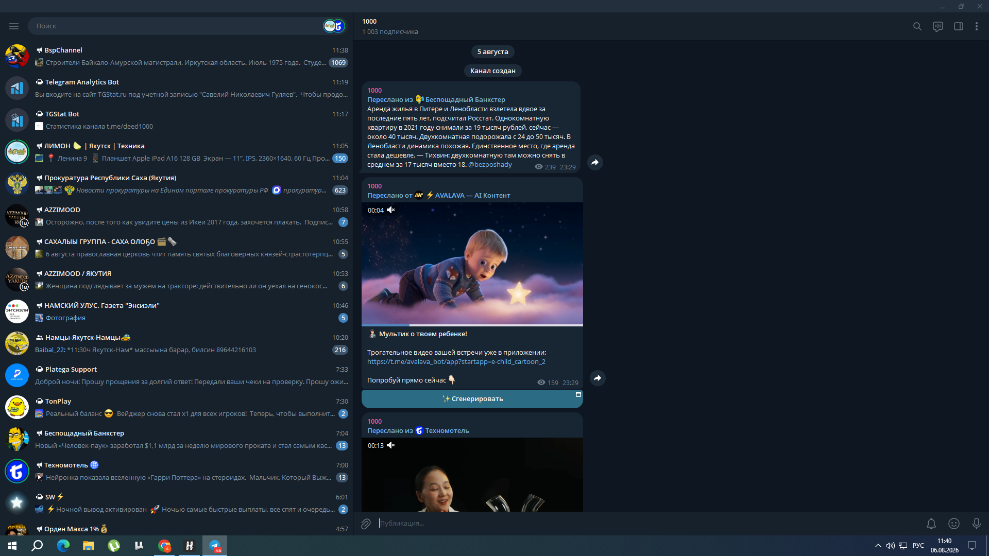The image size is (989, 556).
Task: Open File Explorer from taskbar
Action: coord(89,546)
